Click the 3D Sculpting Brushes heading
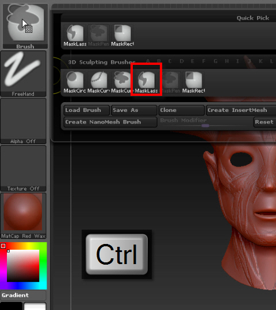The height and width of the screenshot is (310, 276). (102, 62)
